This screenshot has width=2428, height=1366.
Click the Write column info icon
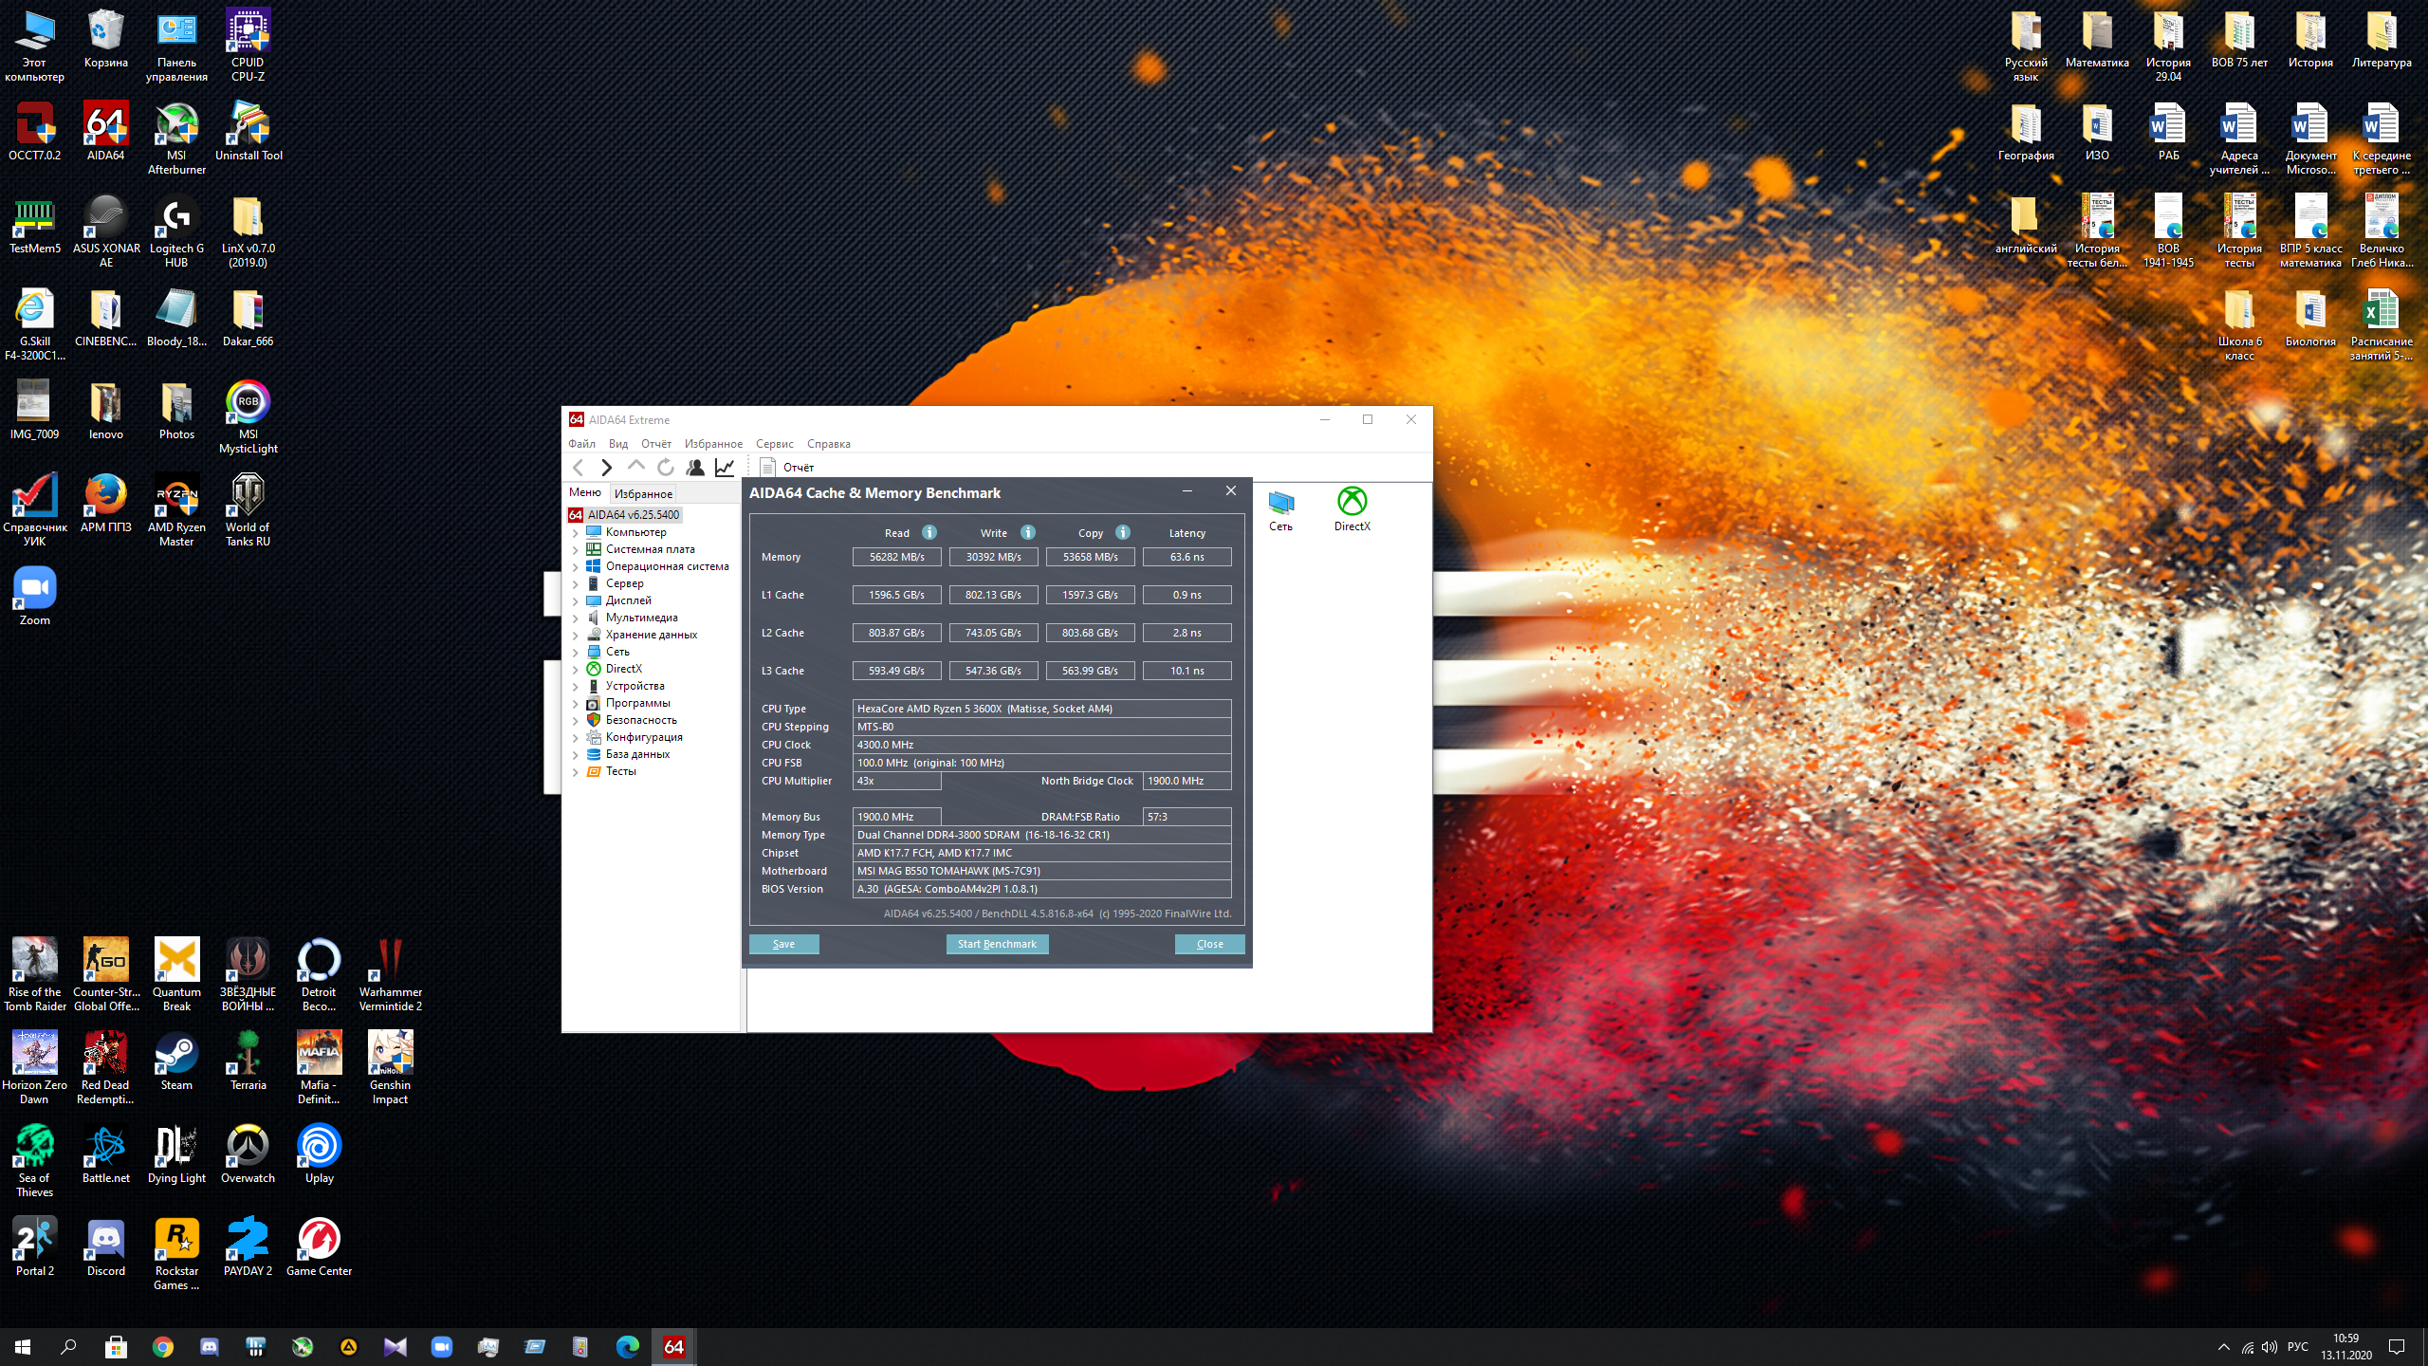coord(1028,532)
